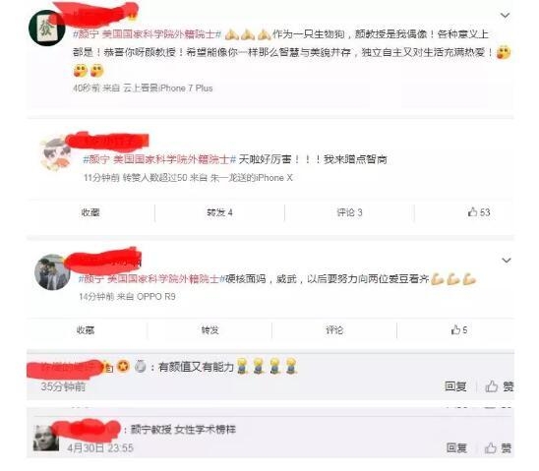Click 转发 under the OPPO R9 post
The height and width of the screenshot is (471, 539).
click(x=210, y=330)
